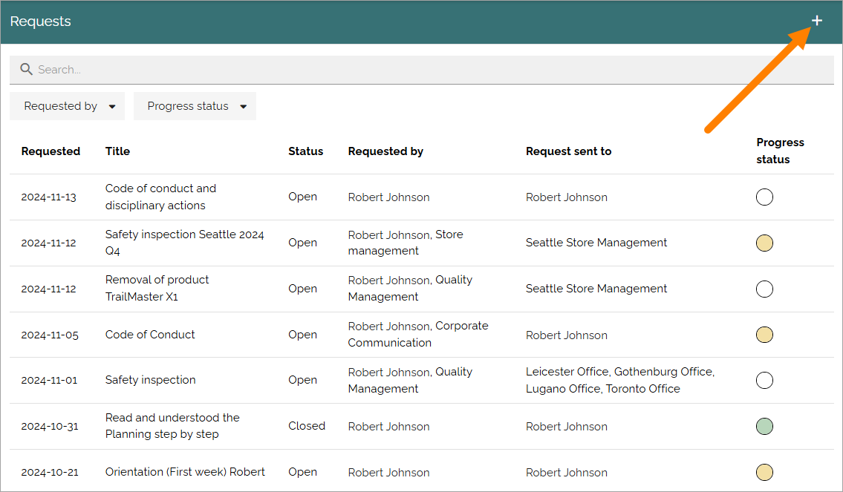
Task: Click the Request sent to column header
Action: pyautogui.click(x=568, y=151)
